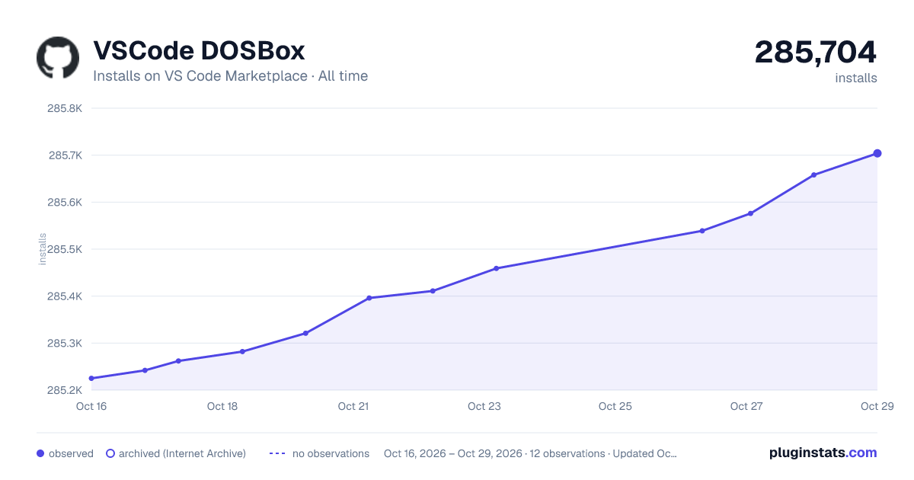Click the no observations dashed legend icon
This screenshot has width=914, height=480.
coord(277,453)
